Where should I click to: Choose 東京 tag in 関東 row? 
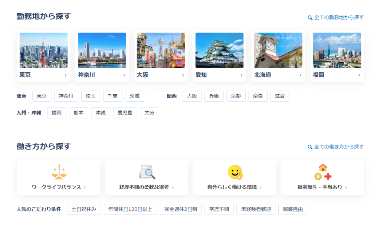coord(42,96)
